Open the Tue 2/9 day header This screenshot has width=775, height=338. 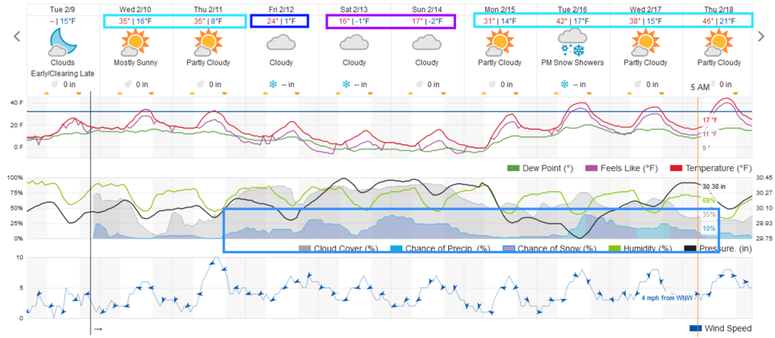[x=63, y=10]
